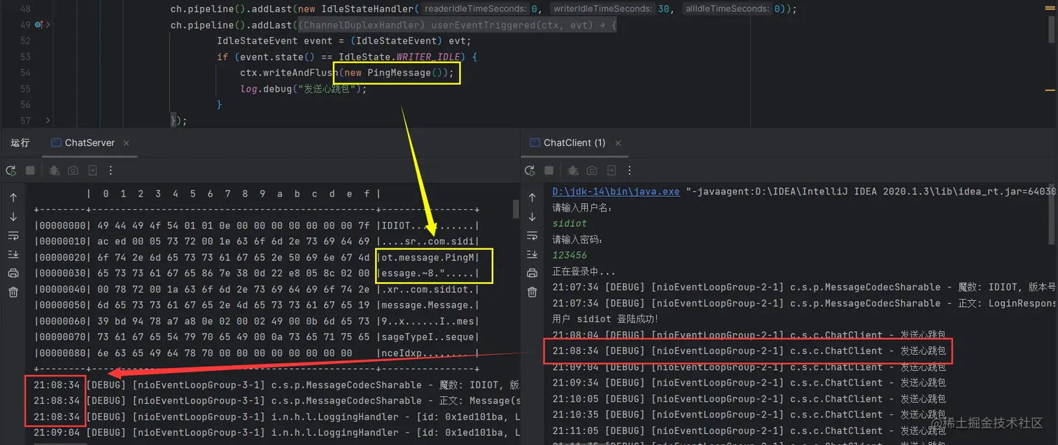Print the ChatServer console output
This screenshot has width=1058, height=445.
13,274
